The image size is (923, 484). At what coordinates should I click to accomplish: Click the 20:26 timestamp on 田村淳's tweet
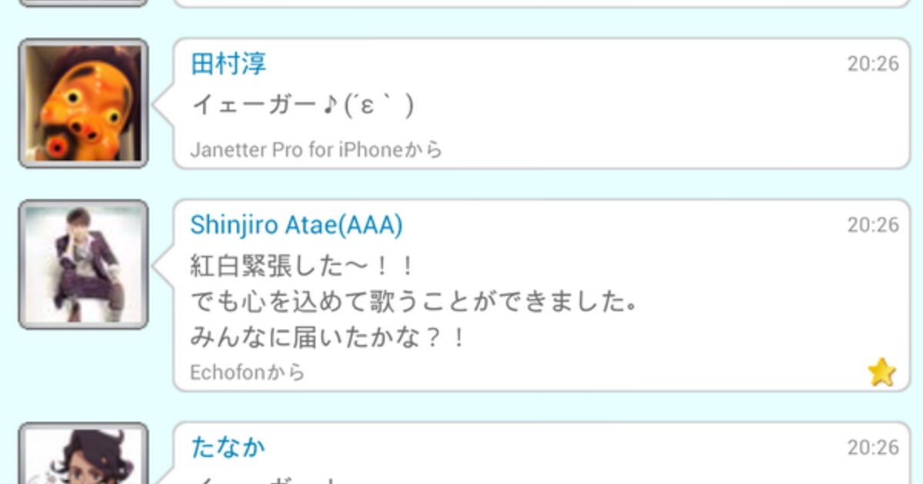873,64
